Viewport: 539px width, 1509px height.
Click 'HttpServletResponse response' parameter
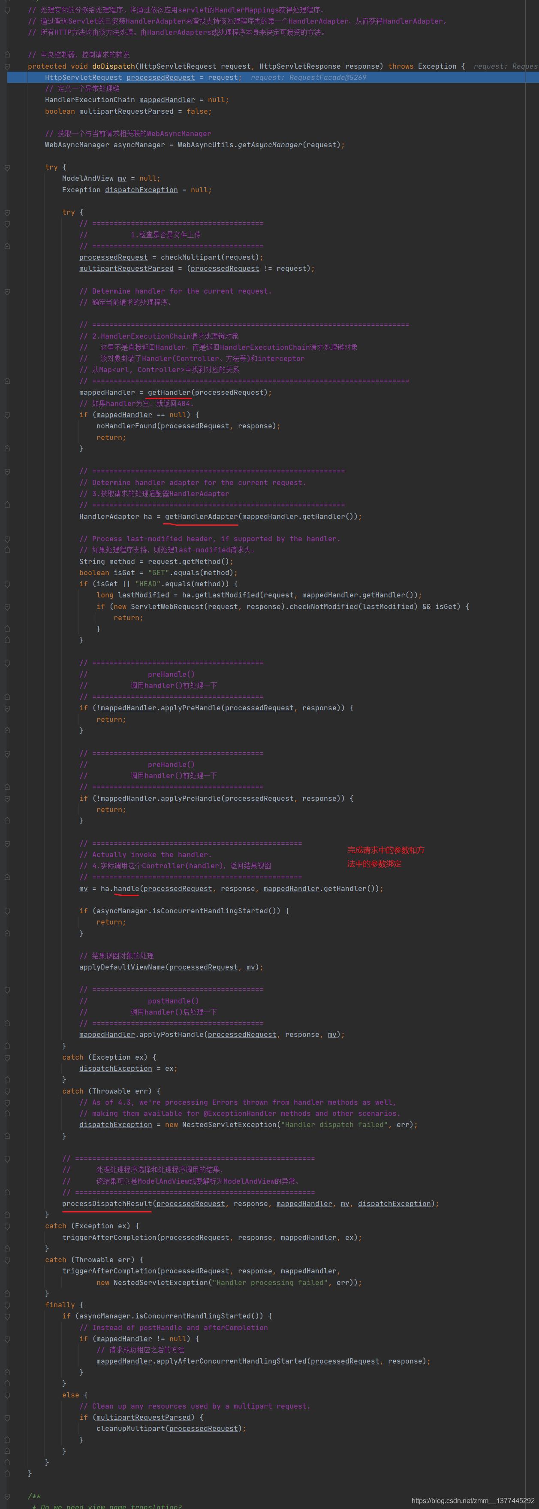[x=319, y=66]
